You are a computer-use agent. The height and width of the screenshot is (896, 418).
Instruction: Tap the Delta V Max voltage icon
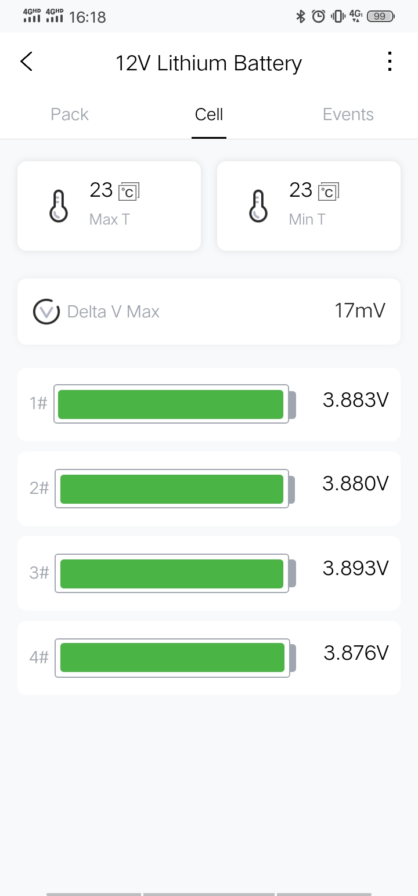pyautogui.click(x=46, y=312)
